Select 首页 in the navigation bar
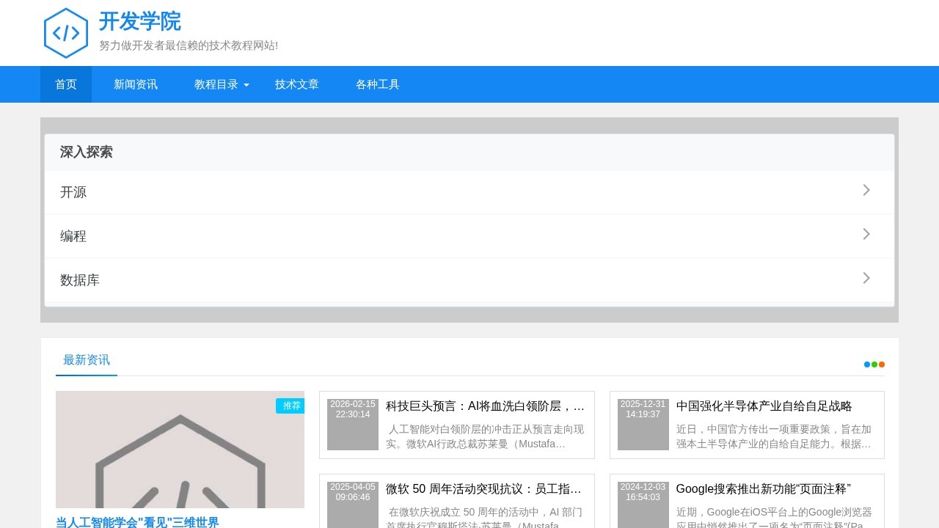Screen dimensions: 939x528 65,84
